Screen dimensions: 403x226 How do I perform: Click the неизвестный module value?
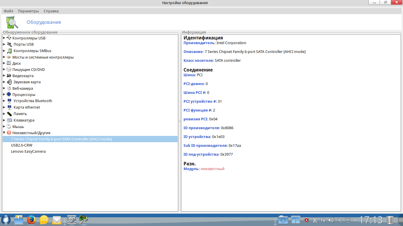pos(212,169)
